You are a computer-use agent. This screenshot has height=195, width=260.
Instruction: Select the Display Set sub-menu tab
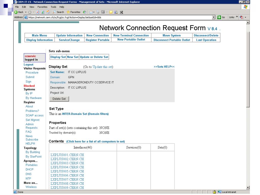(58, 57)
